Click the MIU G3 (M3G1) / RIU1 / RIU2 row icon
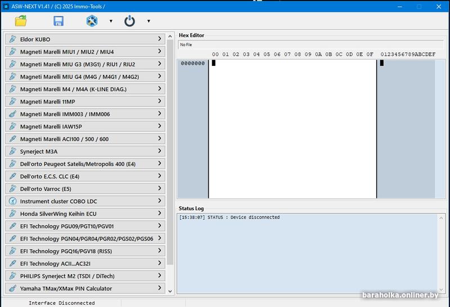450x307 pixels. (x=12, y=64)
